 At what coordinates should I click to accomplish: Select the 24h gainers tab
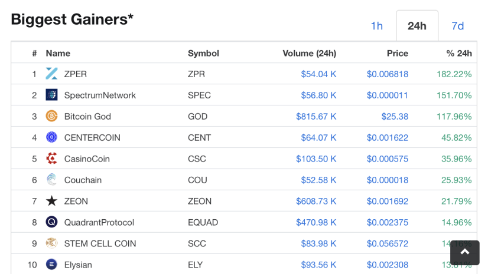tap(417, 26)
